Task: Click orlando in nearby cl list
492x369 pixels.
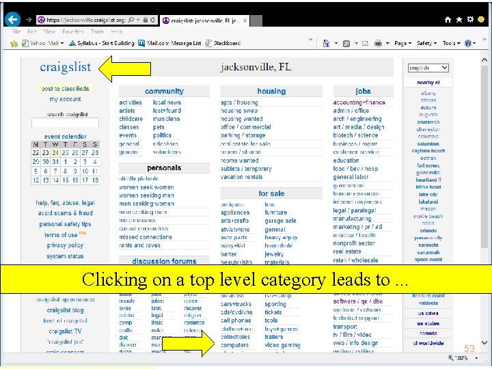Action: click(428, 231)
